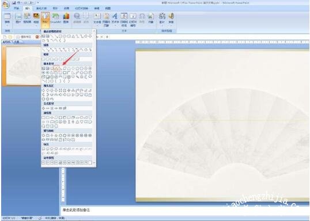The width and height of the screenshot is (310, 221).
Task: Pick the Back/Previous action button shape
Action: click(43, 162)
